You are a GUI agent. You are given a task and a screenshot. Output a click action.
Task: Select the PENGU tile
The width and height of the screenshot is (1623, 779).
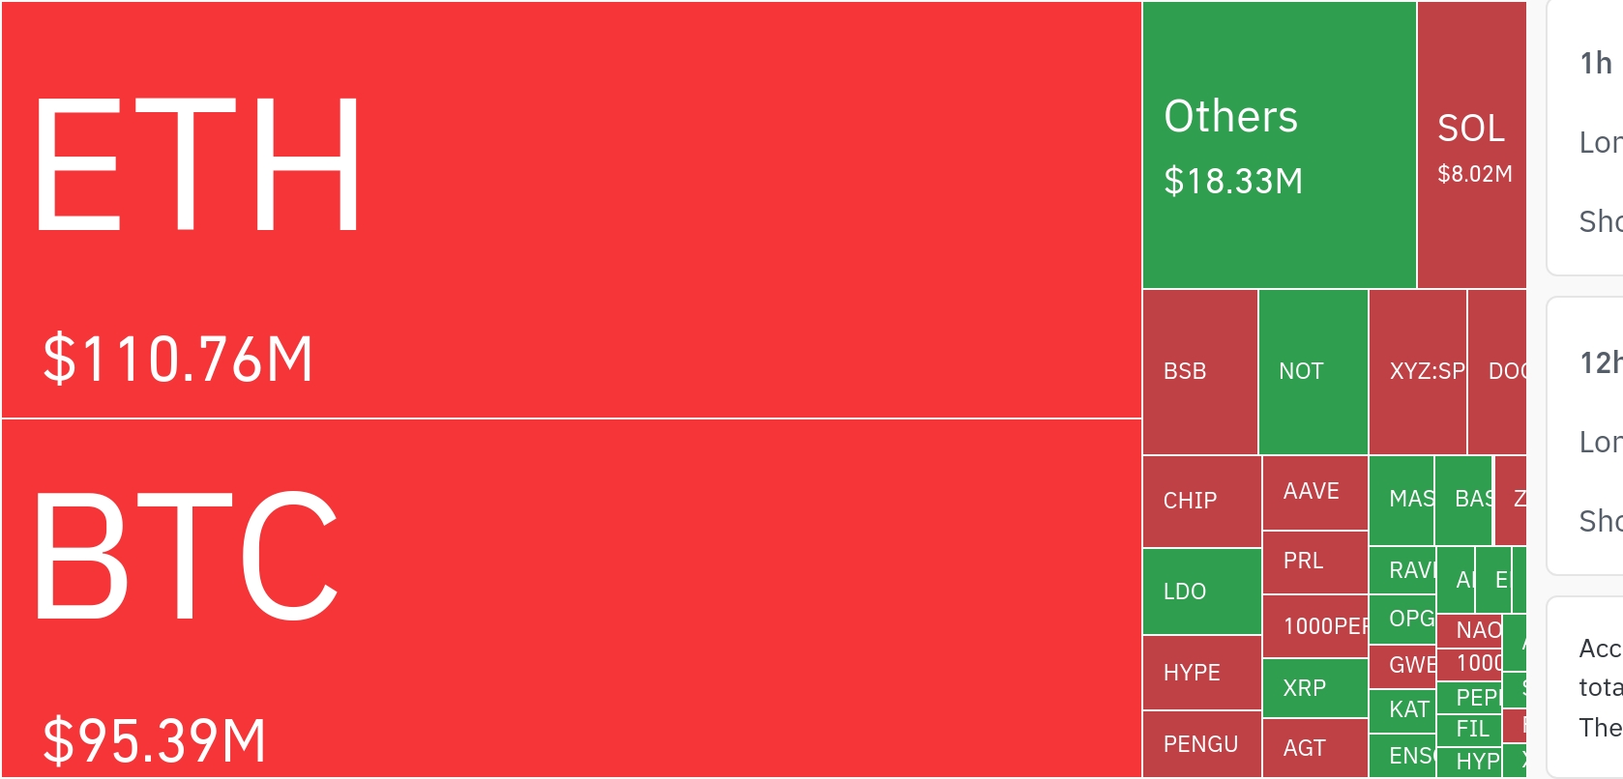(x=1201, y=744)
